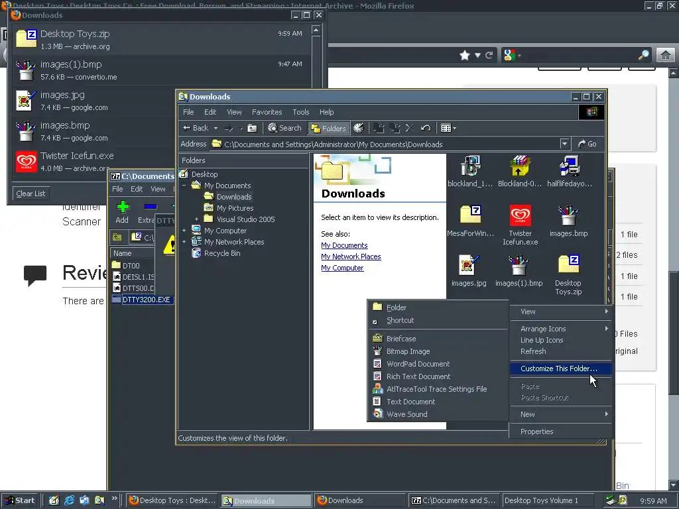
Task: Choose Wave Sound in New submenu
Action: 438,414
